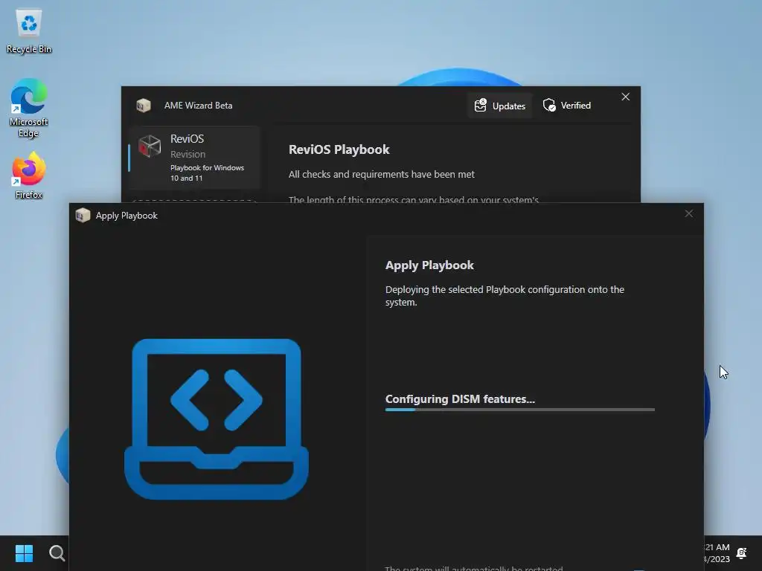Viewport: 762px width, 571px height.
Task: Click the Verified shield button
Action: click(x=567, y=106)
